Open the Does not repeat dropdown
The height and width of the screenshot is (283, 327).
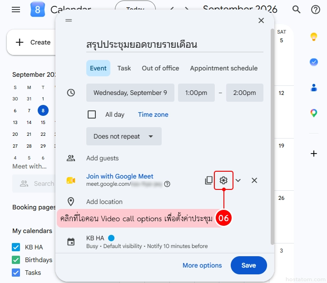(x=124, y=136)
